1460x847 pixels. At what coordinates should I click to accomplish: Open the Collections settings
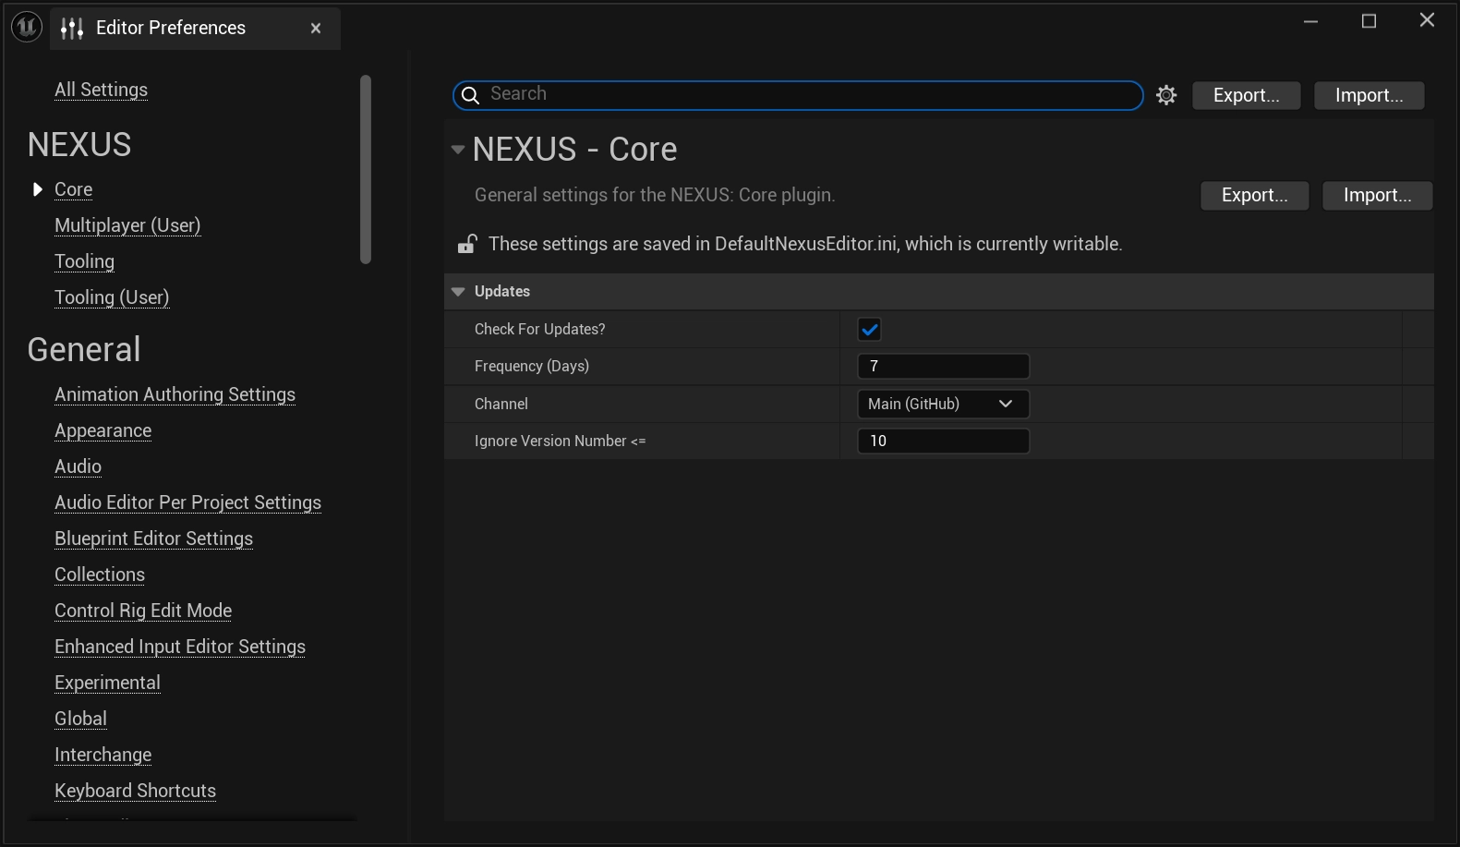click(100, 575)
